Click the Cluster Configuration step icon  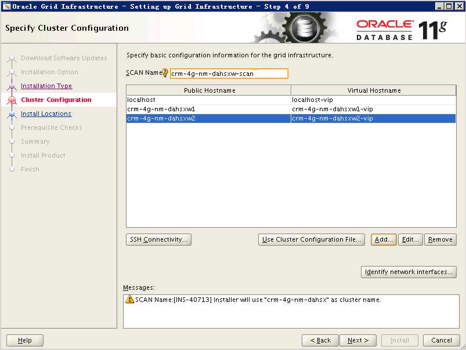coord(12,100)
